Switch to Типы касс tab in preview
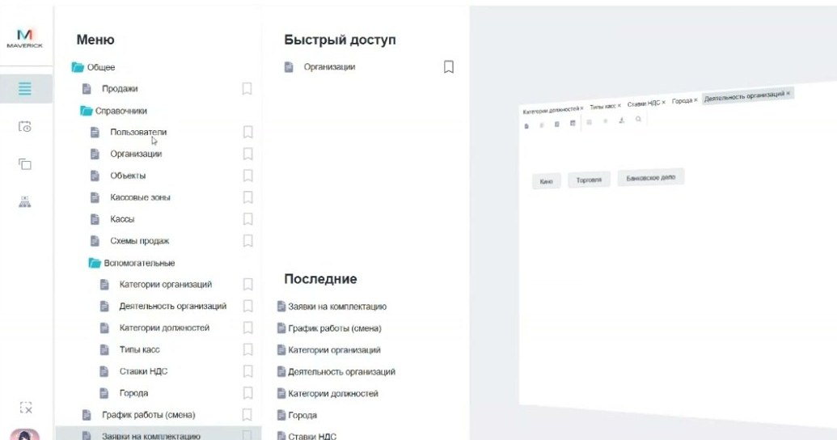The image size is (837, 440). tap(602, 106)
